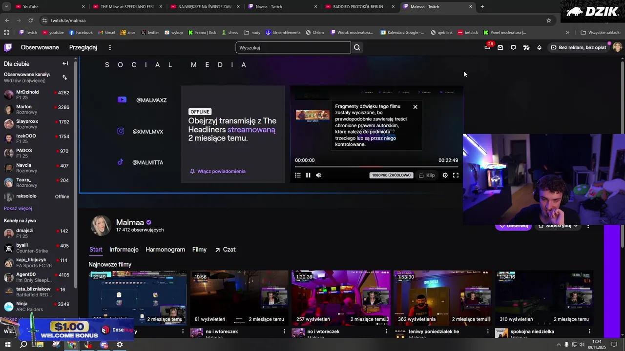Viewport: 625px width, 351px height.
Task: Open the video chapters list icon
Action: point(298,175)
